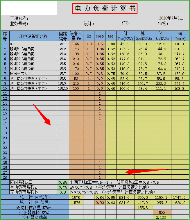The image size is (190, 220).
Task: Select P30 value 123.2
Action: tap(125, 49)
